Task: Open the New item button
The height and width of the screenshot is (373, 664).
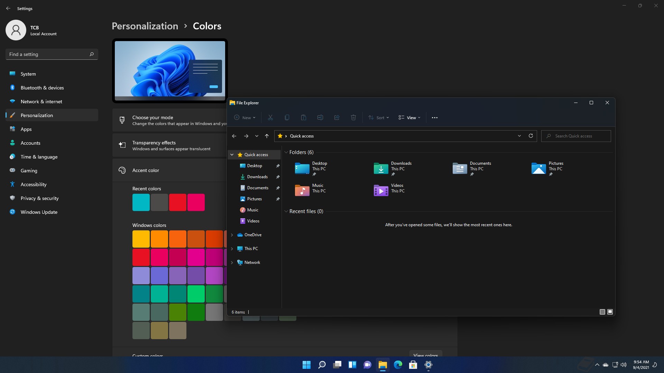Action: [x=245, y=117]
